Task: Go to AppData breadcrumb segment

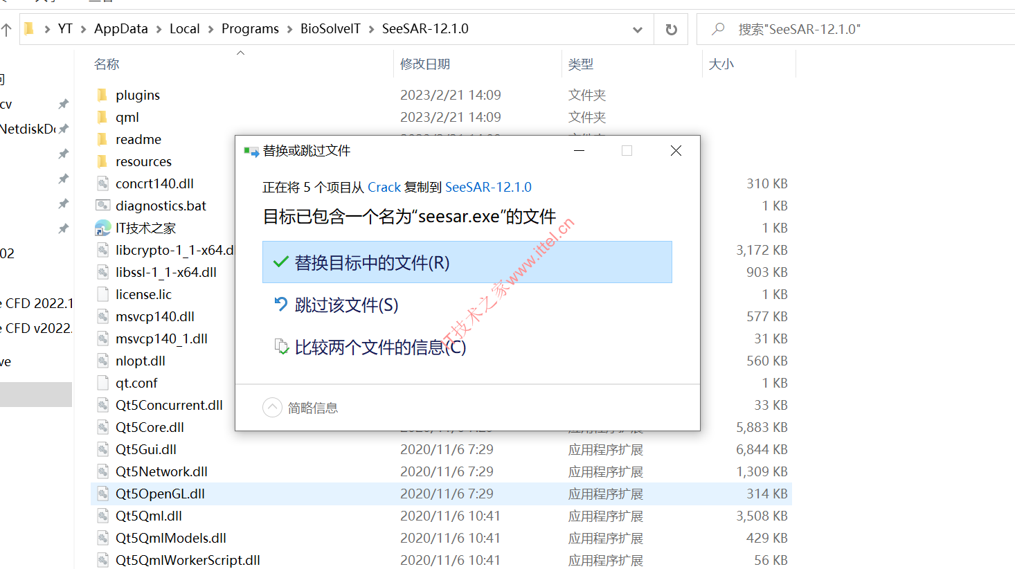Action: pyautogui.click(x=121, y=28)
